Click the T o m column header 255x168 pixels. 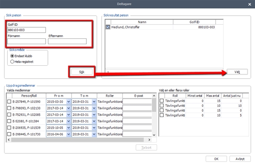(x=84, y=96)
